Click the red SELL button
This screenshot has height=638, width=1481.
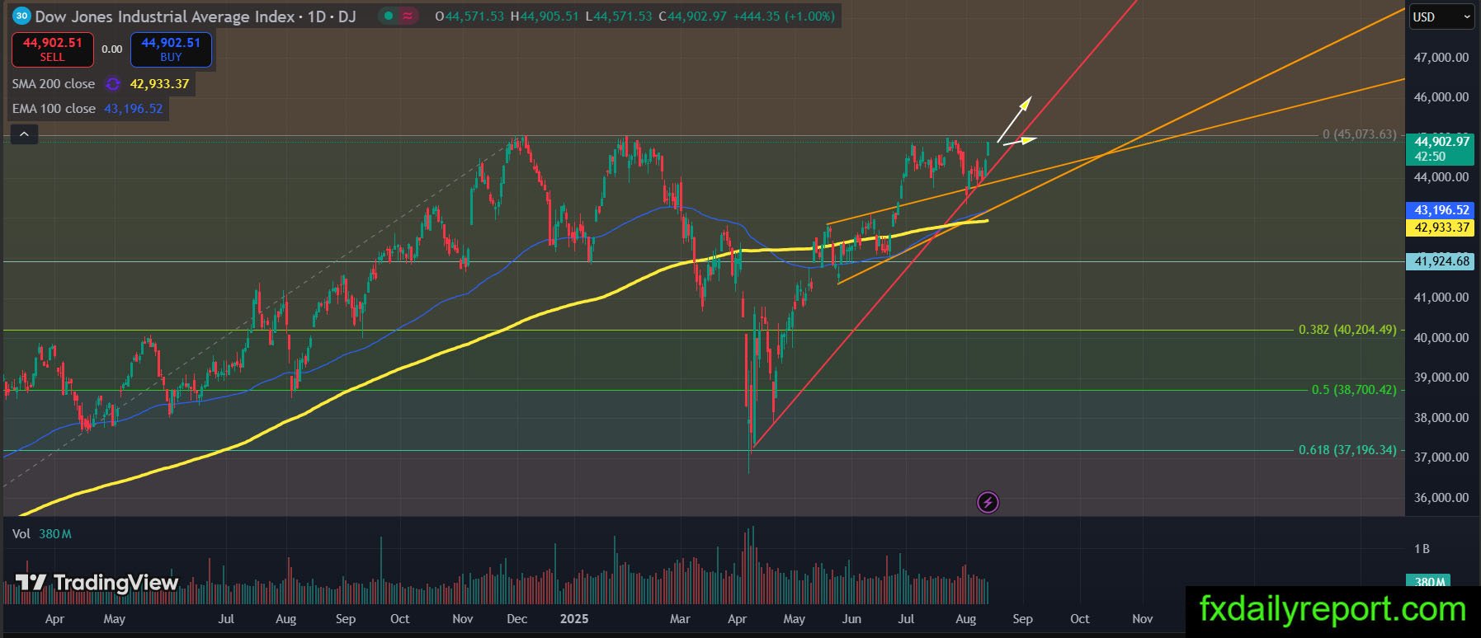pyautogui.click(x=52, y=49)
